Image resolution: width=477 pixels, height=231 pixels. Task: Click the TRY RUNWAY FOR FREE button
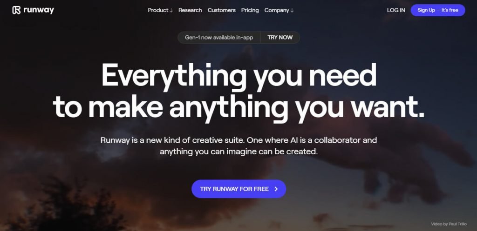coord(239,189)
